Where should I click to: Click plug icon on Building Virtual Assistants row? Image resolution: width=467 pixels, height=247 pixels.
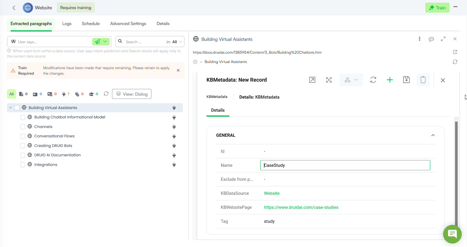pos(174,108)
